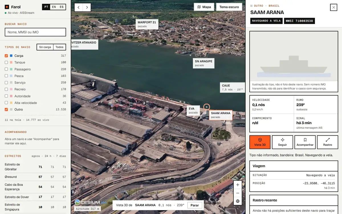This screenshot has width=342, height=214.
Task: Open the Mapa view button
Action: (204, 7)
